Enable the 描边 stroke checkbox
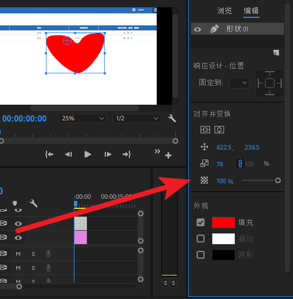Screen dimensions: 293x299 click(201, 239)
